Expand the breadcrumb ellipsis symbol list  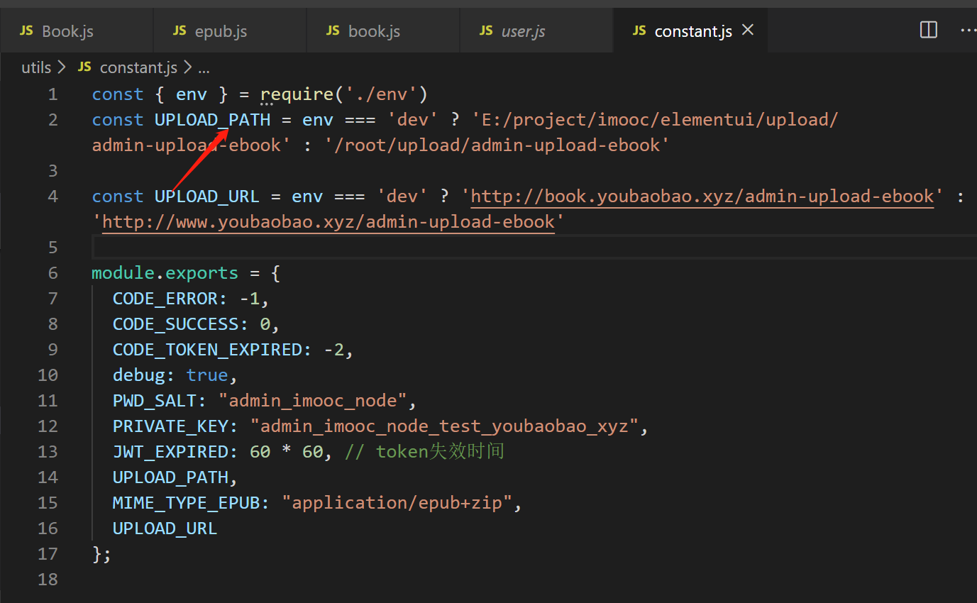pos(204,68)
